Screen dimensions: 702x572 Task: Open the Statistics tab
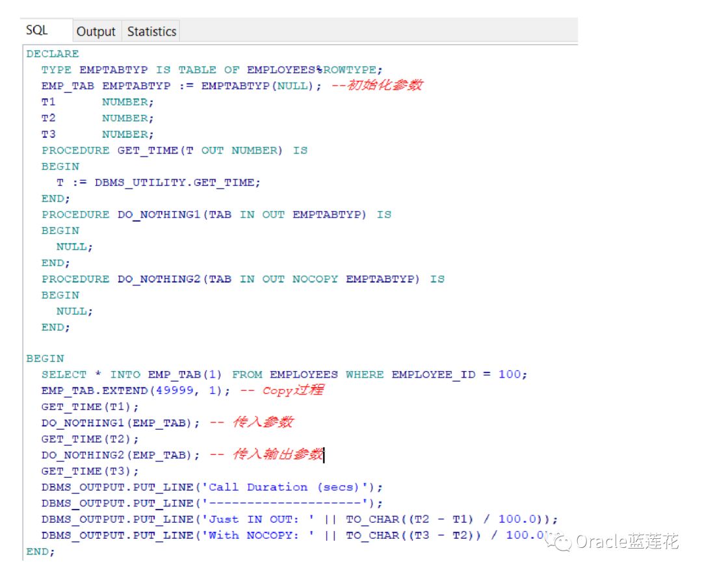151,31
